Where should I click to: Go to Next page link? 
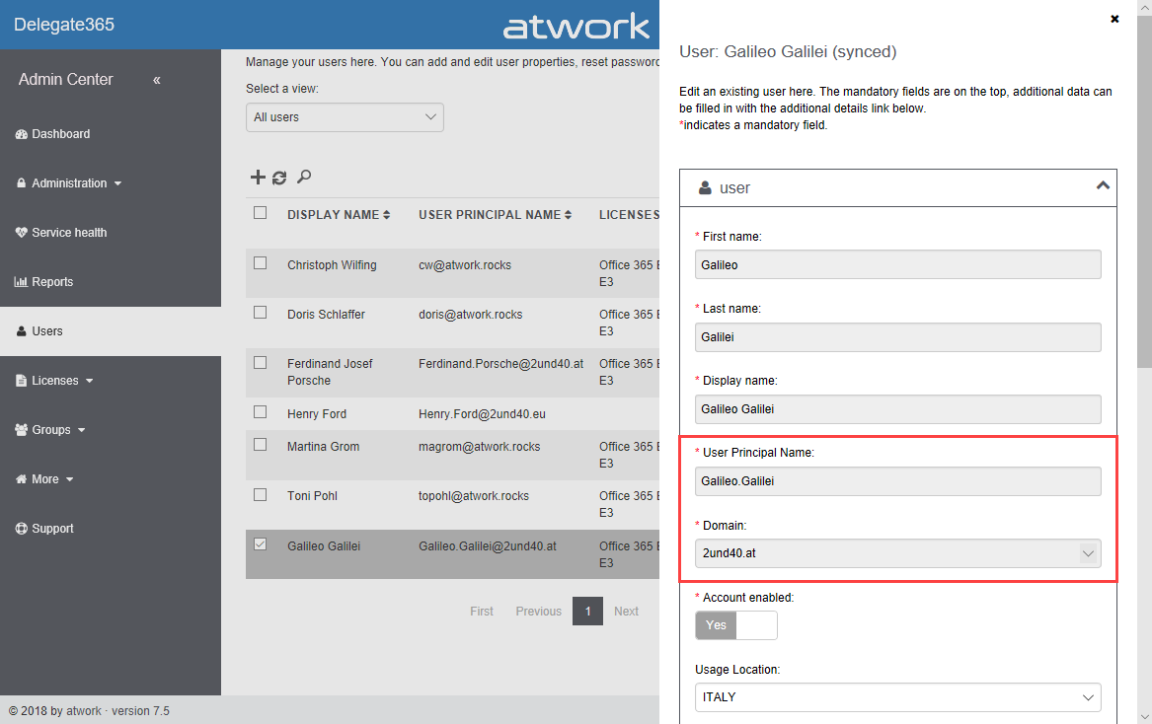pos(626,611)
